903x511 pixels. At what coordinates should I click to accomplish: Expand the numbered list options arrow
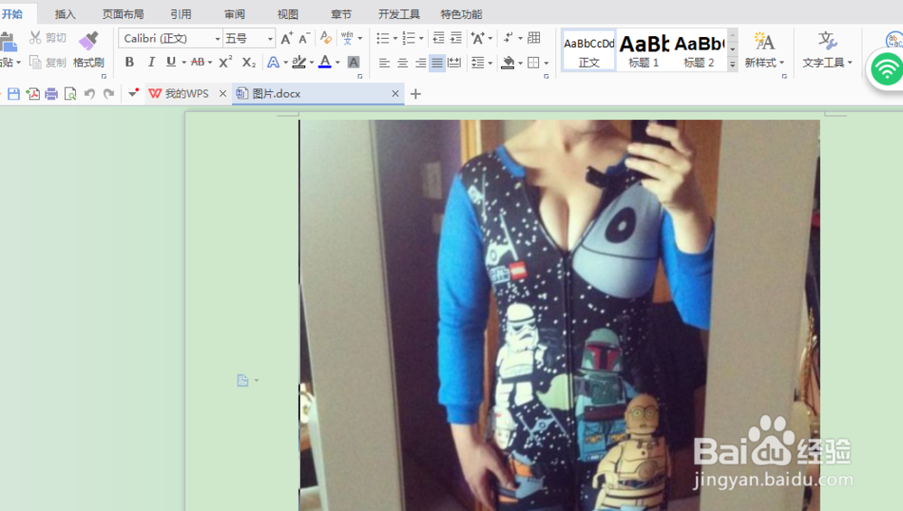[421, 39]
